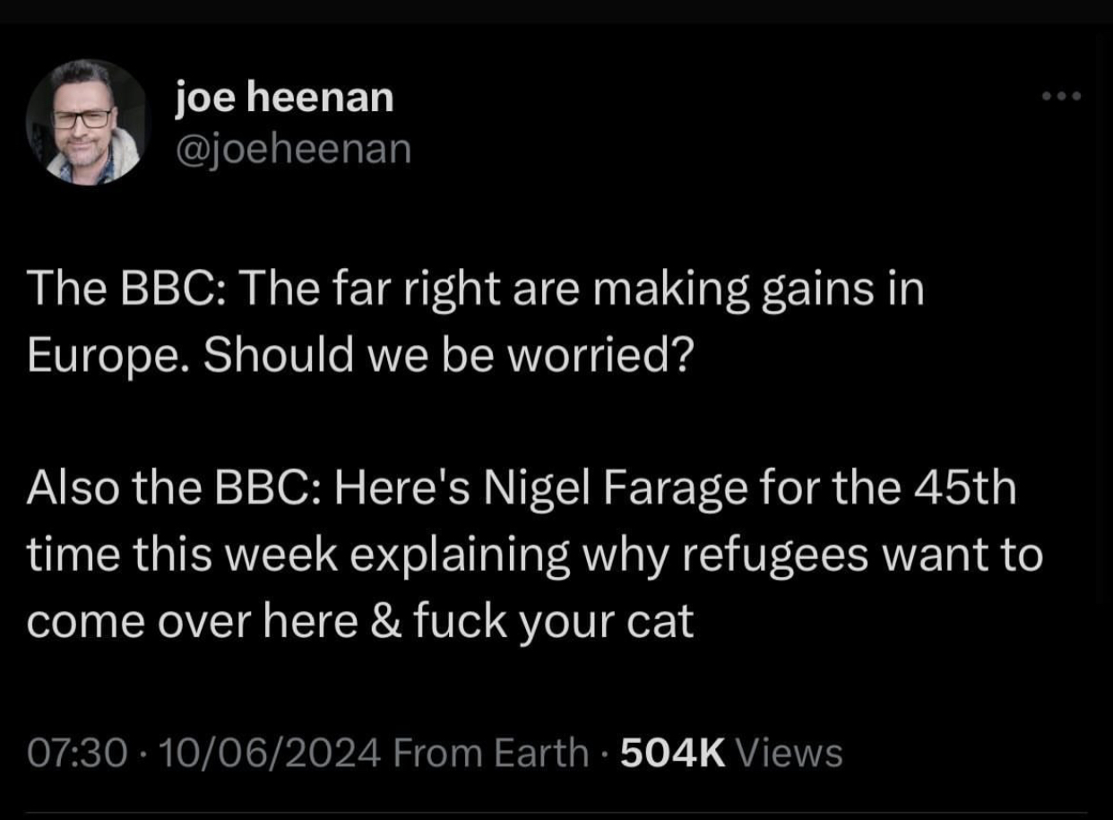
Task: Click joe heenan's profile picture
Action: click(x=87, y=123)
